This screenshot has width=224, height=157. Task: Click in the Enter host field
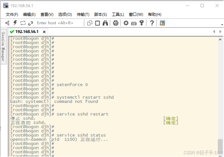coord(59,23)
